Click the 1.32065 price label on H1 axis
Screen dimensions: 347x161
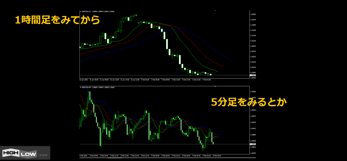[253, 14]
